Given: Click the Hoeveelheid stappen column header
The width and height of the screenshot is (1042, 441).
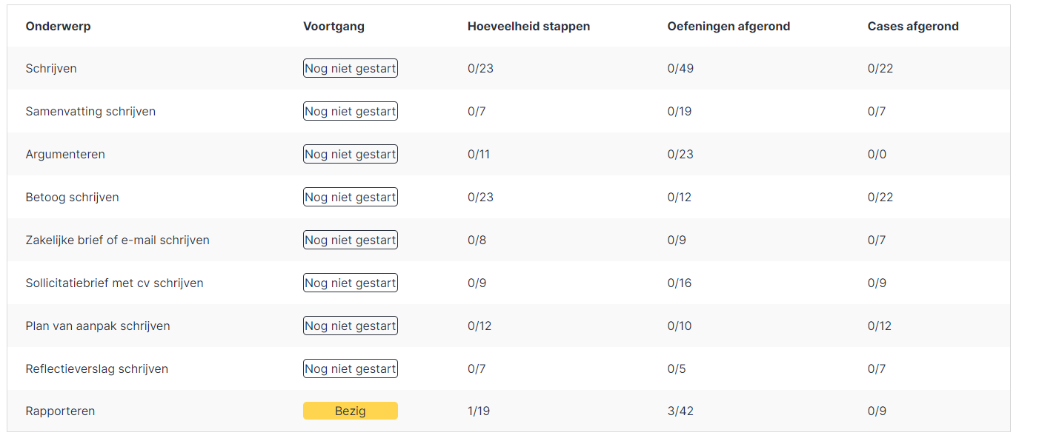Looking at the screenshot, I should pos(528,27).
